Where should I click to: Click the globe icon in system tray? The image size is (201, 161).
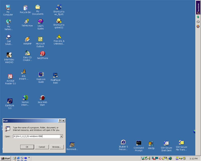point(171,158)
